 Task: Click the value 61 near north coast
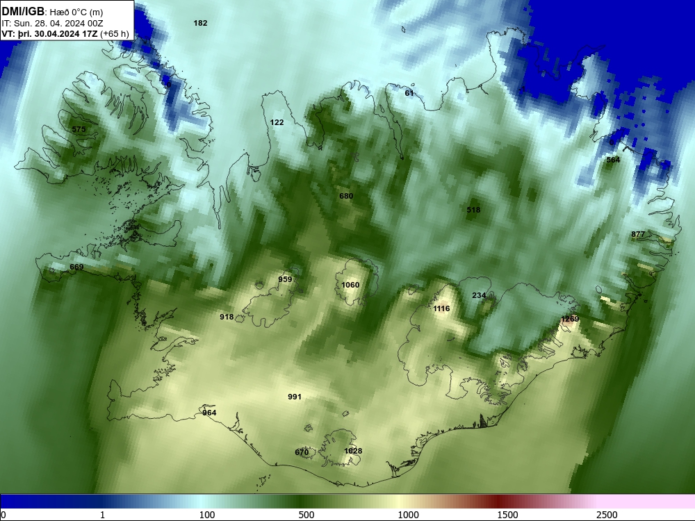[x=409, y=93]
